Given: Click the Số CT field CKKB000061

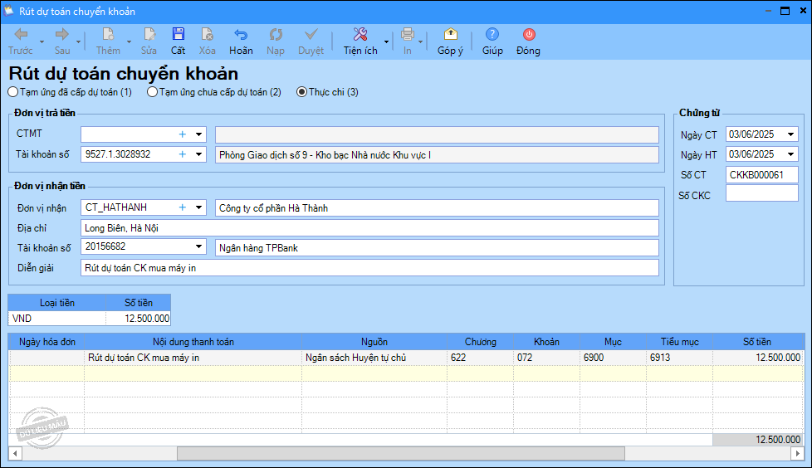Looking at the screenshot, I should point(761,175).
